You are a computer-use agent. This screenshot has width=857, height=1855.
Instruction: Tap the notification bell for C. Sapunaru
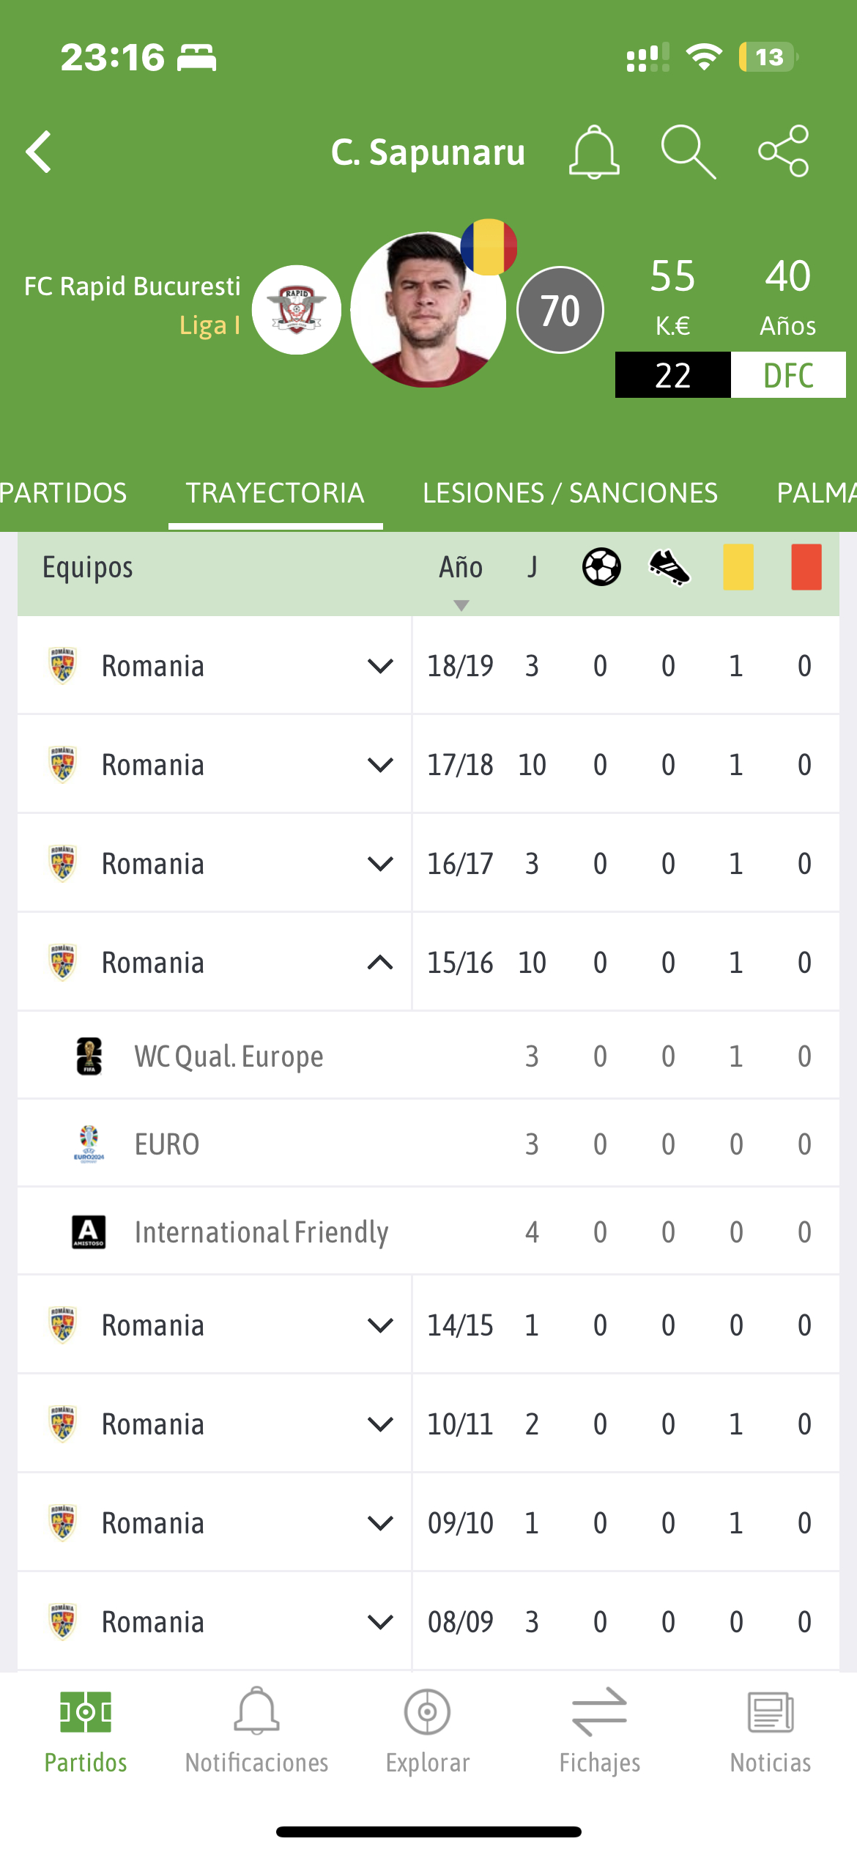click(594, 152)
